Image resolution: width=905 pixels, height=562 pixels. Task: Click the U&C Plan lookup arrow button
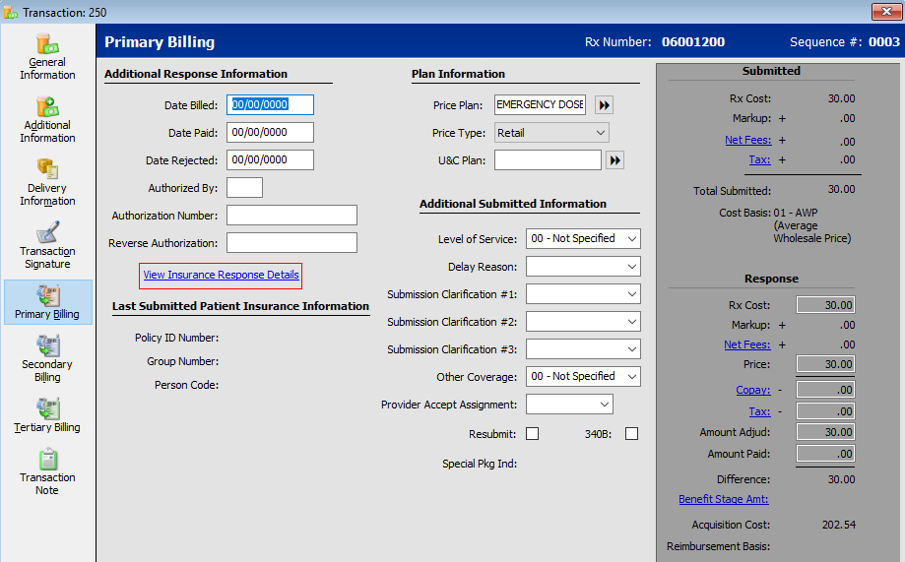tap(614, 160)
